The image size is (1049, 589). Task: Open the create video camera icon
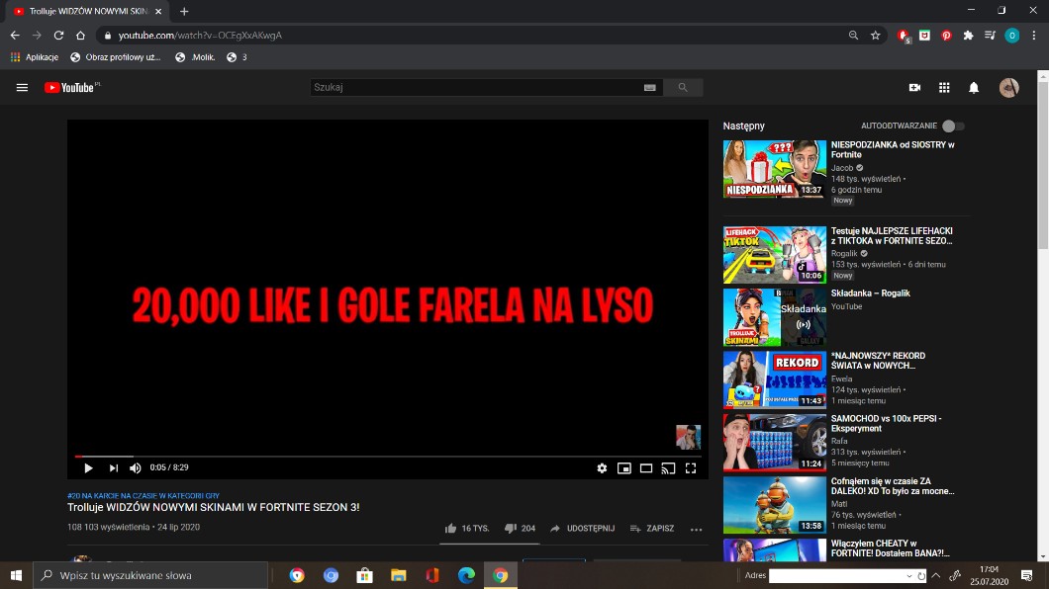914,88
